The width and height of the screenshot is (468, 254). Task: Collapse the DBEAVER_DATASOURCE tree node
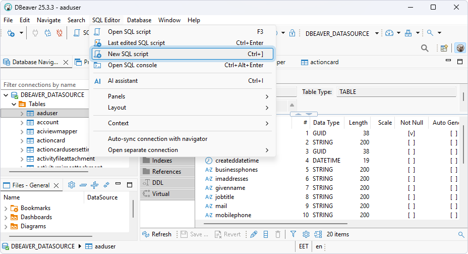(x=6, y=95)
